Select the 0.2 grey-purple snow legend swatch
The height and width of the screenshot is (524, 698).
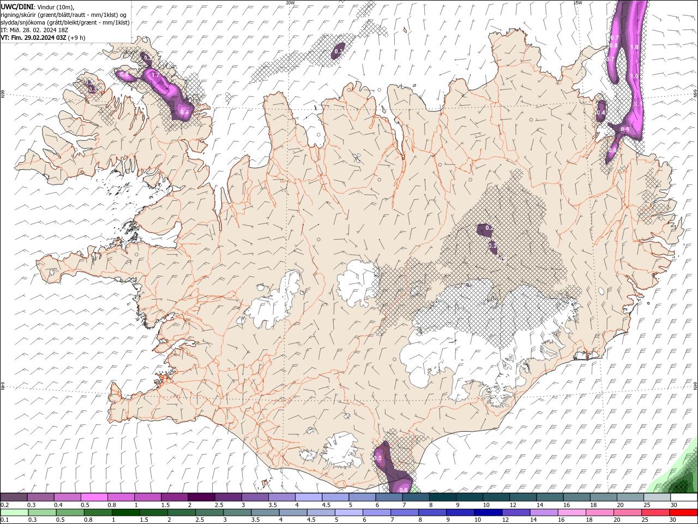[14, 497]
